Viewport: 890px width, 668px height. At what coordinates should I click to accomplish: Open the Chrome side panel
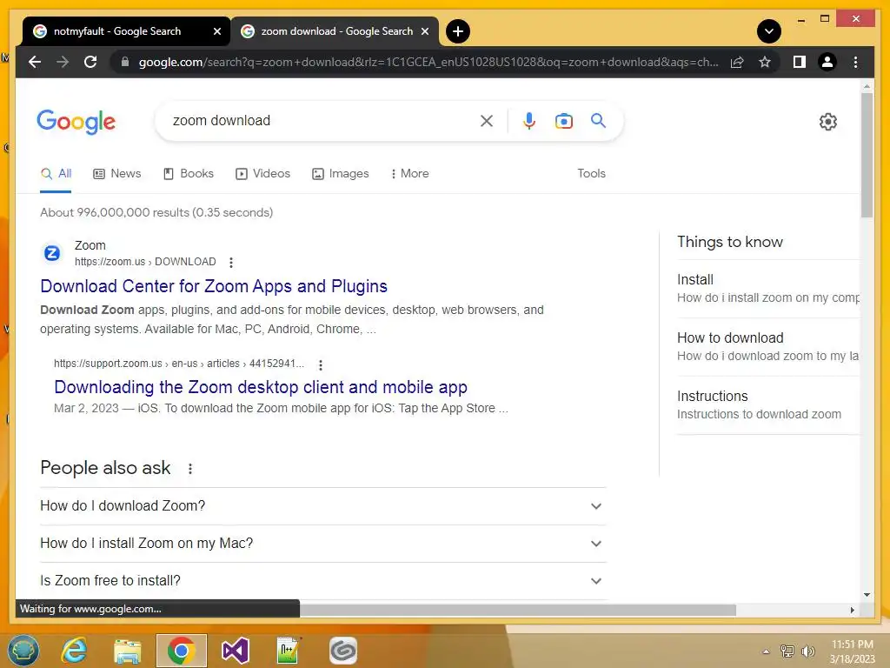pos(800,62)
